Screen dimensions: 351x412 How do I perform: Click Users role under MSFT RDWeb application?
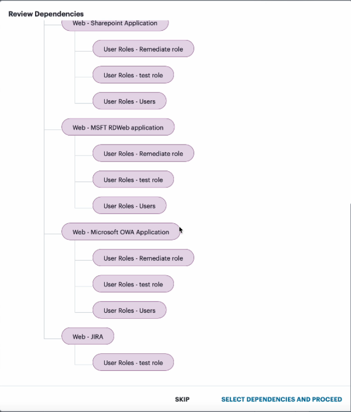click(129, 206)
